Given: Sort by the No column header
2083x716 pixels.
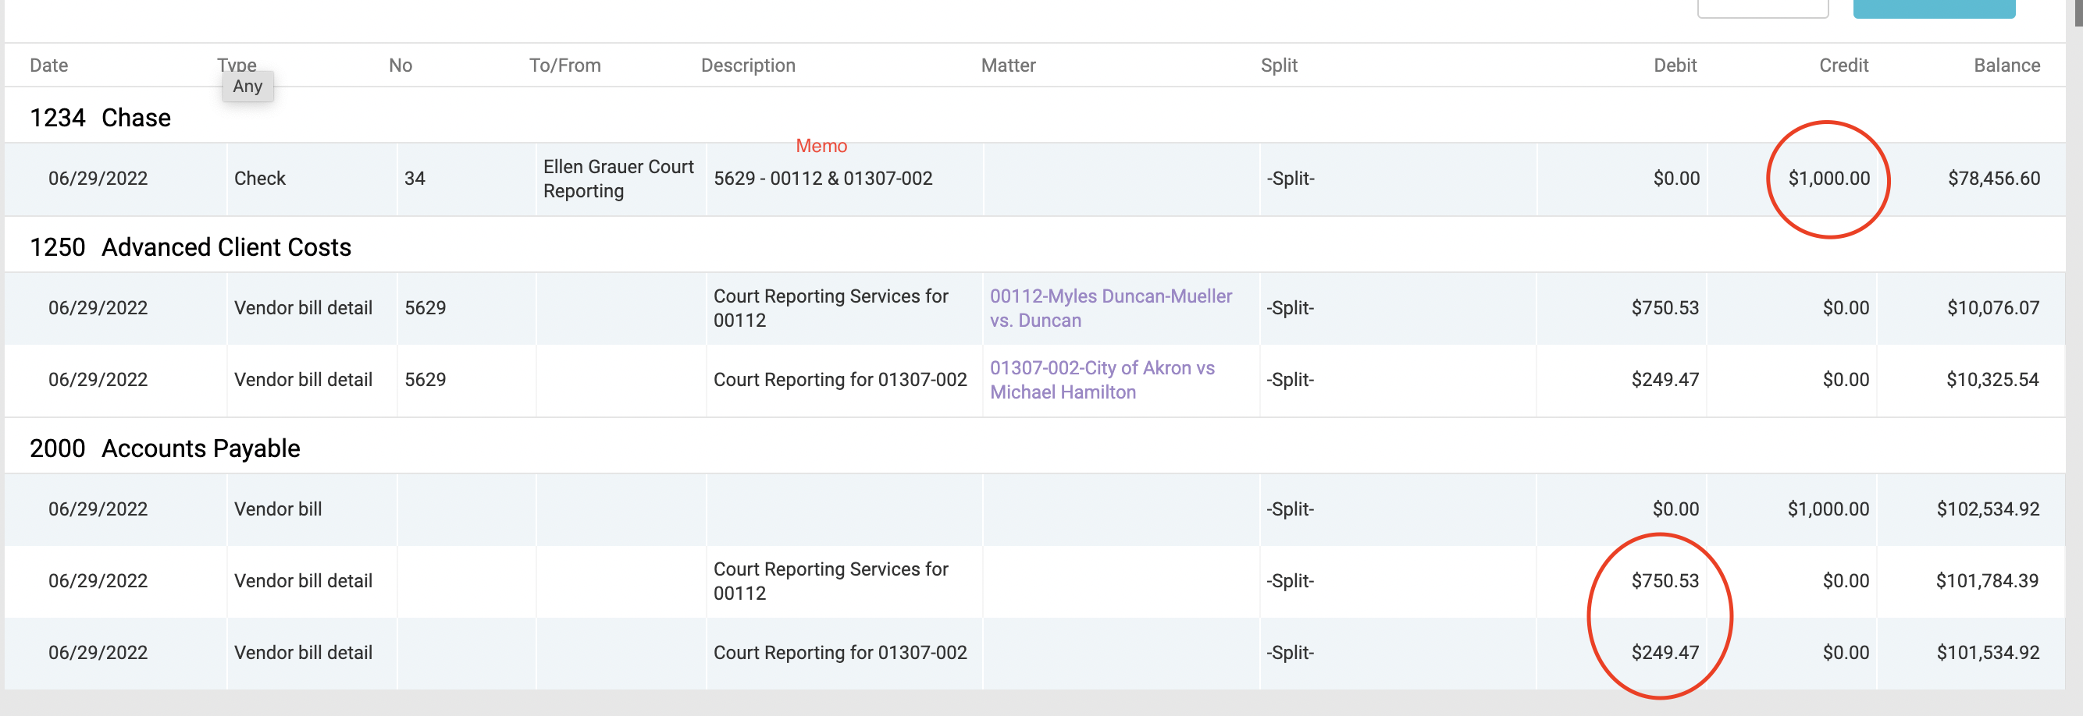Looking at the screenshot, I should click(x=401, y=66).
